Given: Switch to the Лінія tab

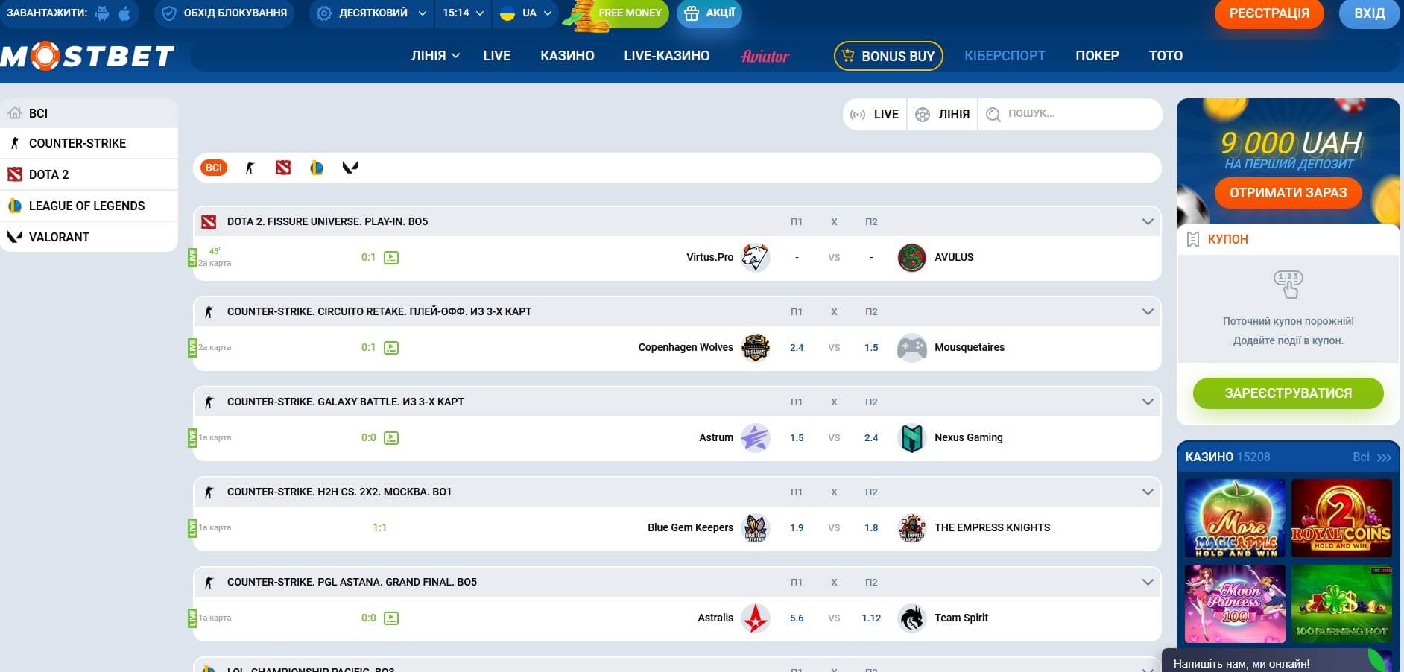Looking at the screenshot, I should click(x=943, y=114).
